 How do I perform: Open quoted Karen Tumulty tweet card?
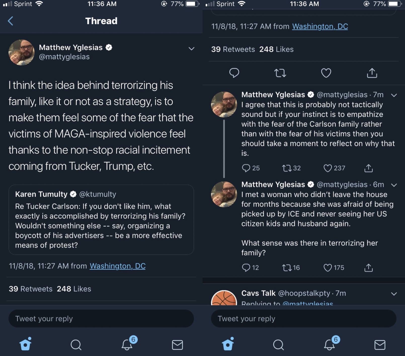tap(101, 220)
